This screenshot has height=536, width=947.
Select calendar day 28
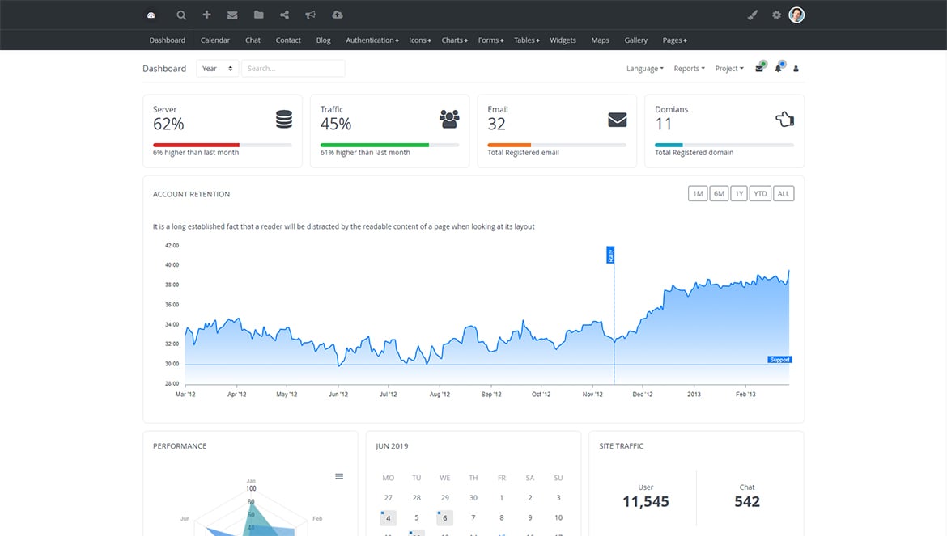coord(417,498)
